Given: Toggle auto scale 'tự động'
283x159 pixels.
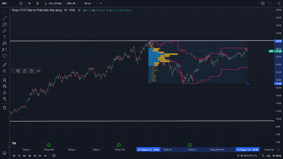Looking at the screenshot, I should [276, 155].
